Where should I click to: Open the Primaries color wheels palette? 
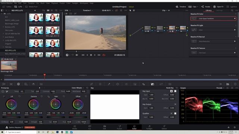[x=18, y=84]
